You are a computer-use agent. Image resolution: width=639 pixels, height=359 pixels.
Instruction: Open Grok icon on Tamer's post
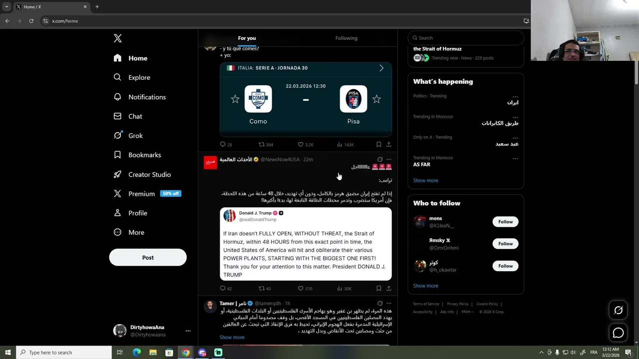[380, 303]
